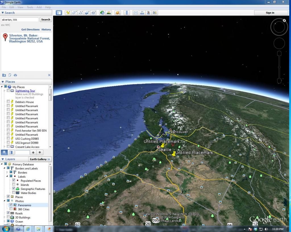
Task: Toggle the sidebar visibility button
Action: pos(59,13)
